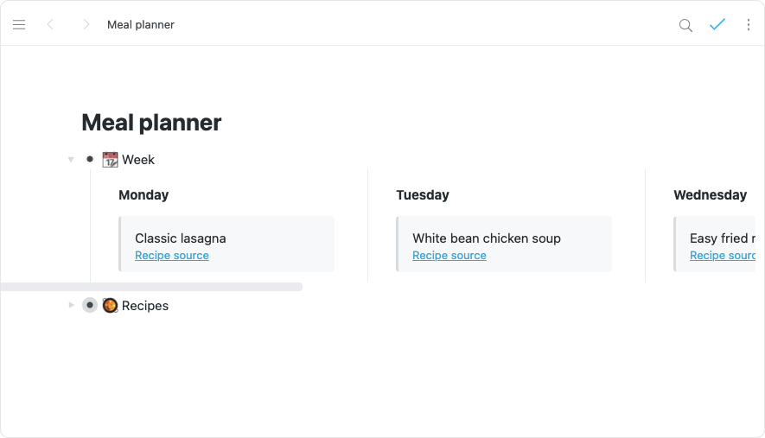This screenshot has width=765, height=438.
Task: Open Recipe source link for White bean chicken soup
Action: (x=449, y=256)
